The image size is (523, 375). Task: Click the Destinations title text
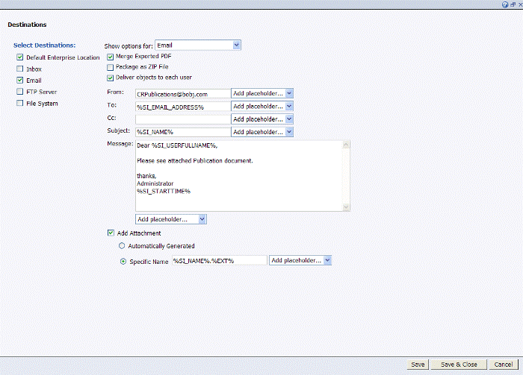[x=27, y=25]
